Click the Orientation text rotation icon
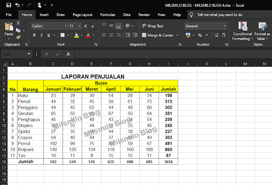Screen dimensions: 272x185 point(128,26)
